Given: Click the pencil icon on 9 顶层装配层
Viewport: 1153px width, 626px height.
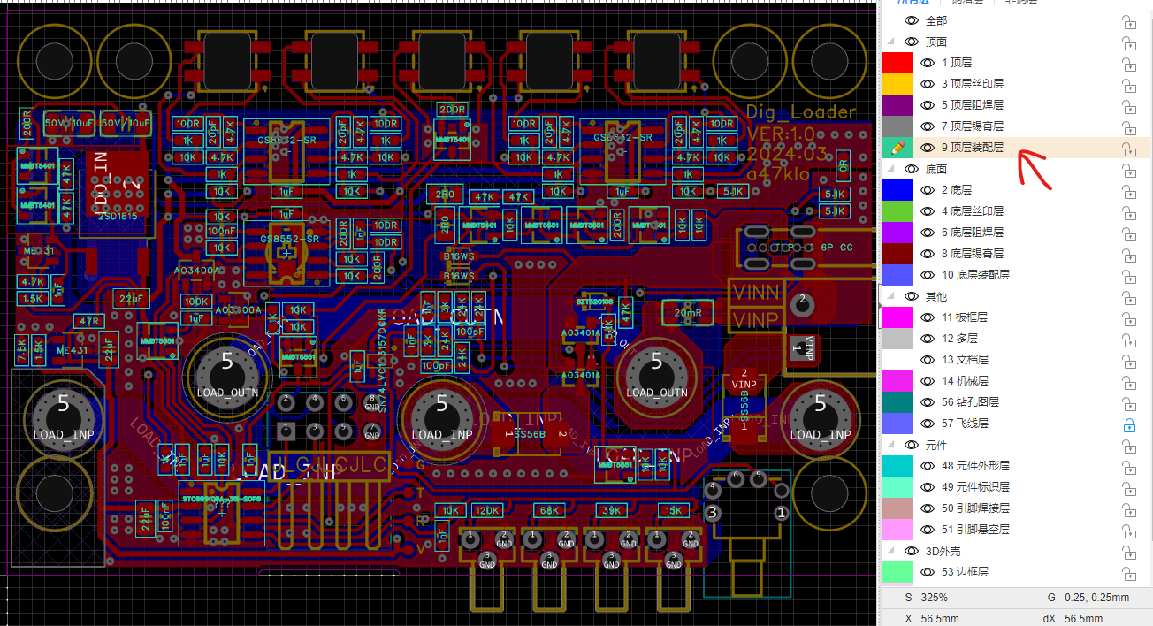Looking at the screenshot, I should tap(897, 148).
